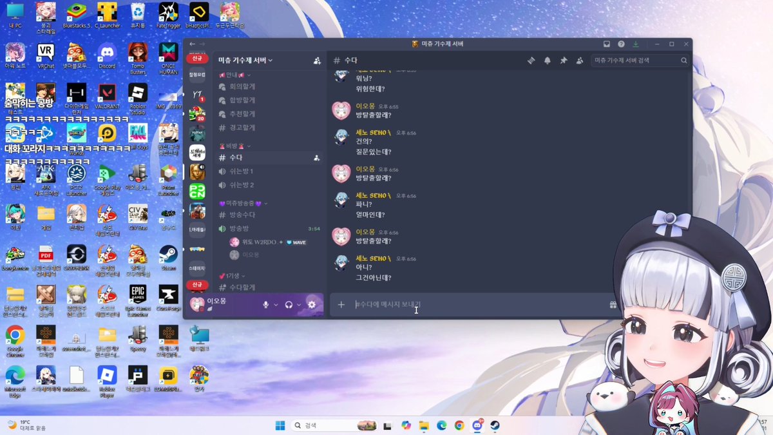Click the 이오몽 user panel name
The height and width of the screenshot is (435, 773).
(x=216, y=301)
